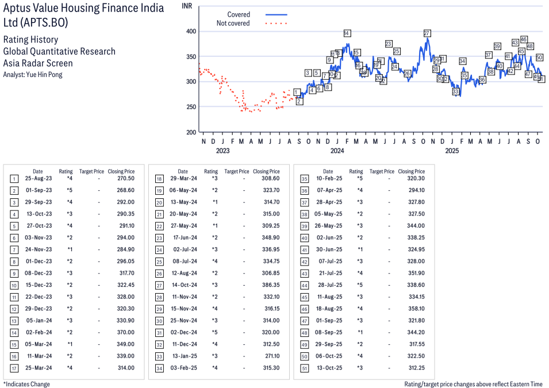Click marker 14 on the price chart

347,33
